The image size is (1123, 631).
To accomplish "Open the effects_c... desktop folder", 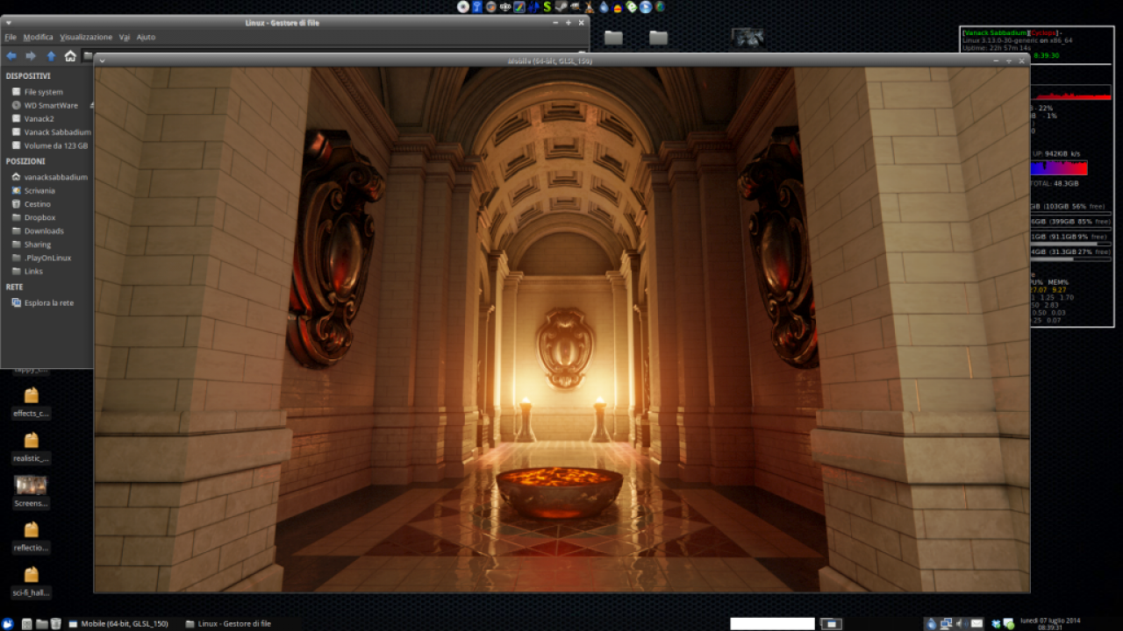I will click(32, 404).
